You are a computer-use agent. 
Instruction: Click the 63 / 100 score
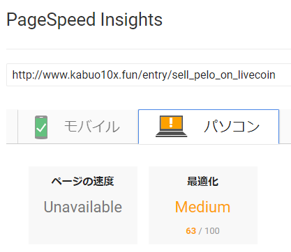[x=203, y=231]
